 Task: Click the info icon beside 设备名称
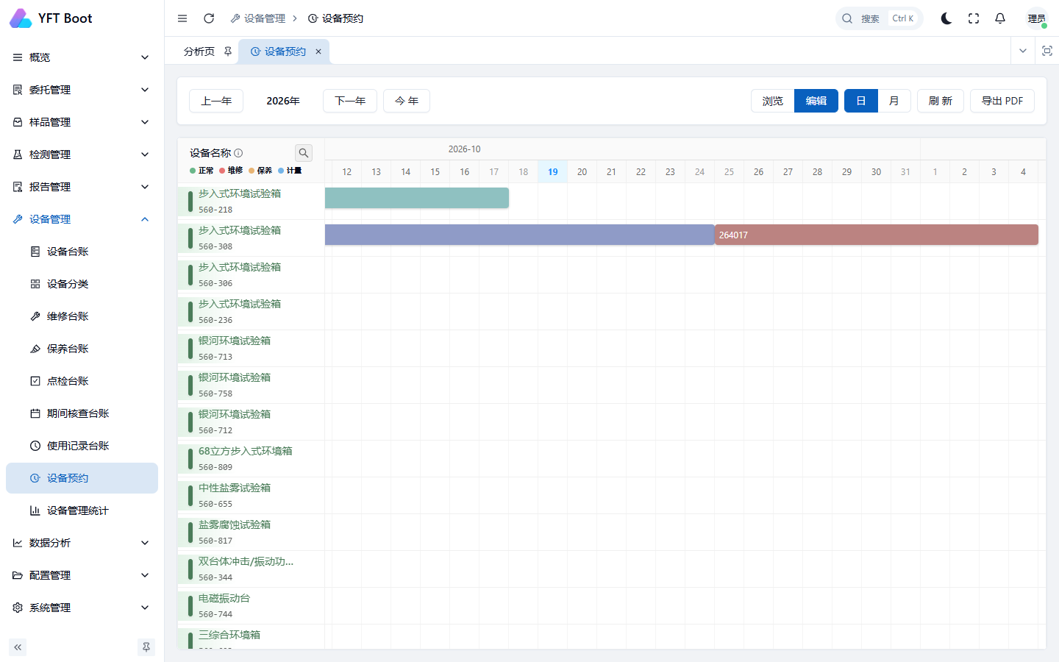click(x=238, y=153)
